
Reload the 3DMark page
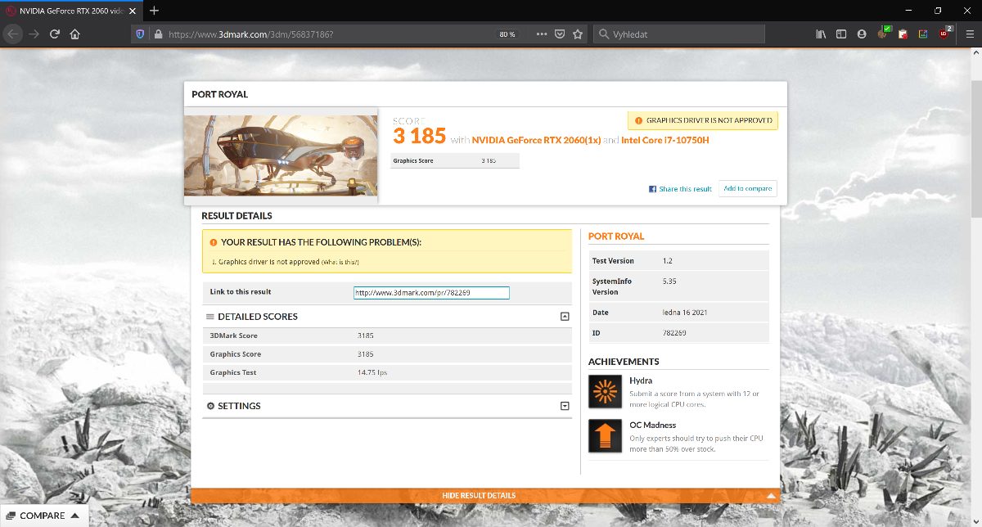(54, 34)
